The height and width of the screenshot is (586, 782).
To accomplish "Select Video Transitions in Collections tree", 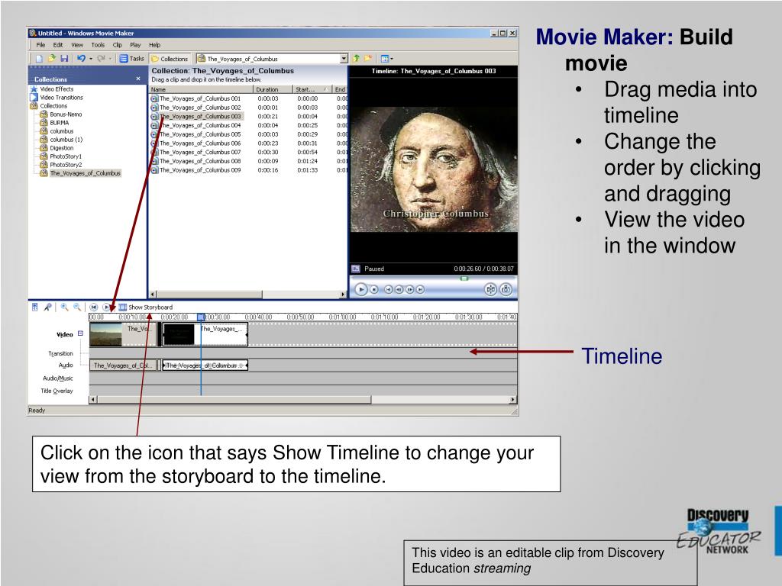I will [x=61, y=98].
